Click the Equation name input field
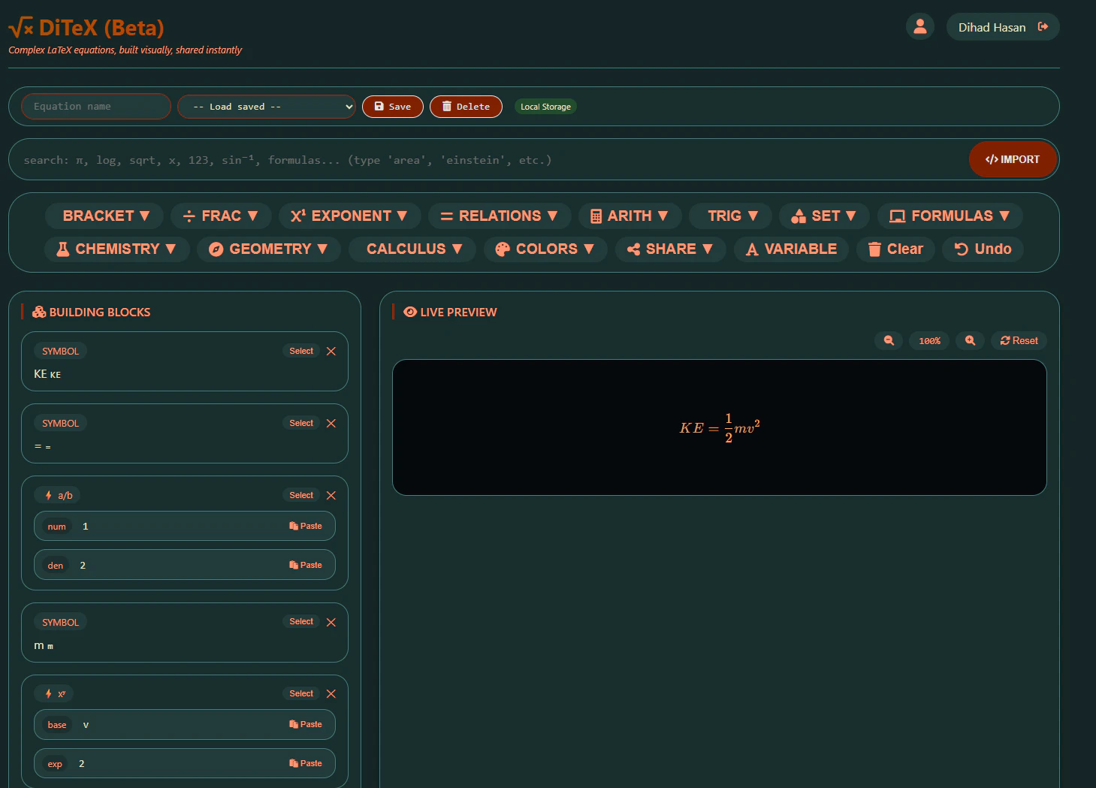The image size is (1096, 788). tap(95, 106)
